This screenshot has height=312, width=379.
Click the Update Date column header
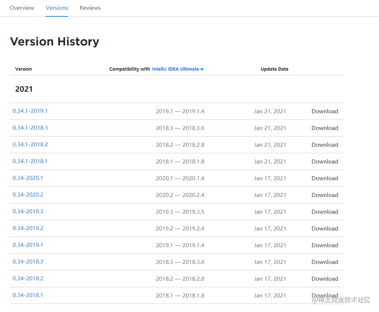[x=274, y=69]
